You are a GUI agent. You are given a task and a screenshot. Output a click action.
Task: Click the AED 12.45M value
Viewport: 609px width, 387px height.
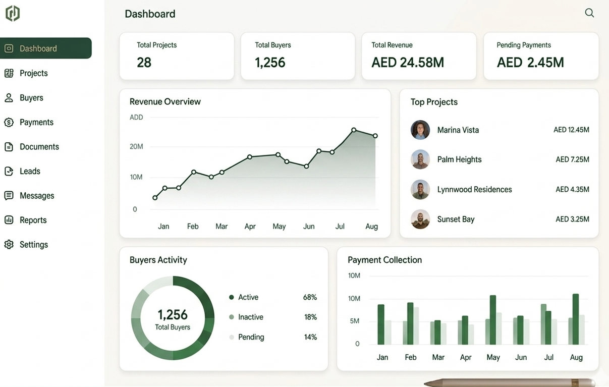coord(571,130)
